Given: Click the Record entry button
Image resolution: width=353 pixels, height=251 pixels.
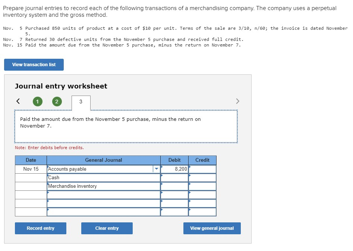Looking at the screenshot, I should pos(40,228).
